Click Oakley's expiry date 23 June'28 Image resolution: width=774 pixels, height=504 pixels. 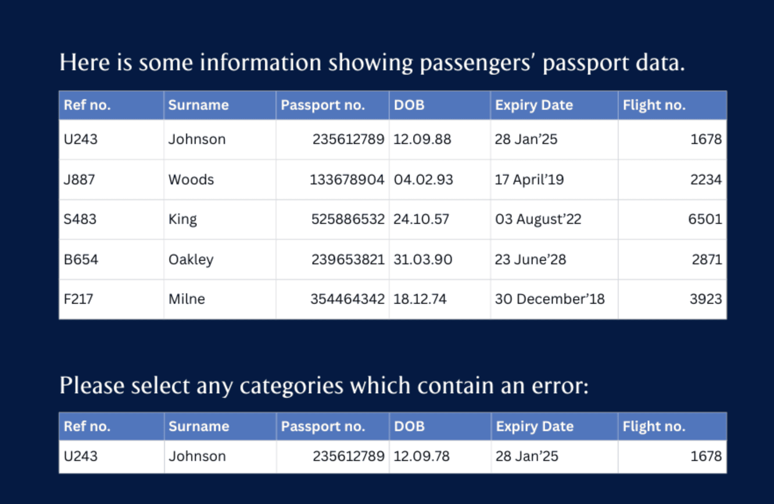(x=530, y=259)
